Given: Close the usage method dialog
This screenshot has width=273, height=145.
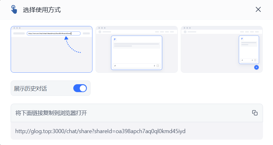Looking at the screenshot, I should point(258,9).
